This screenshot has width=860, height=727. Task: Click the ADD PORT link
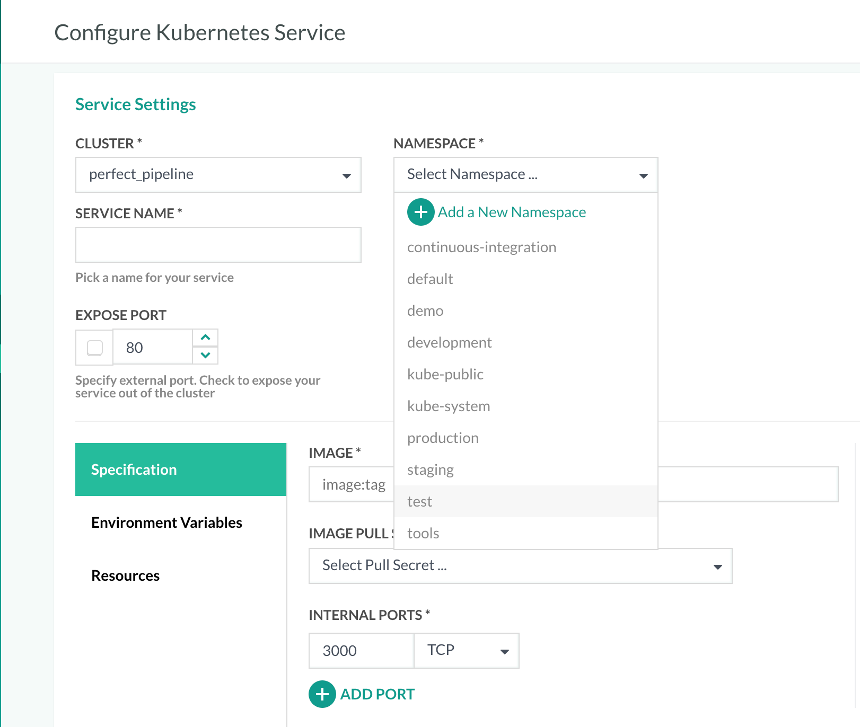coord(377,694)
